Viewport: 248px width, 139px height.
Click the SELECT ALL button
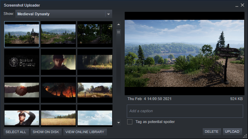point(16,132)
